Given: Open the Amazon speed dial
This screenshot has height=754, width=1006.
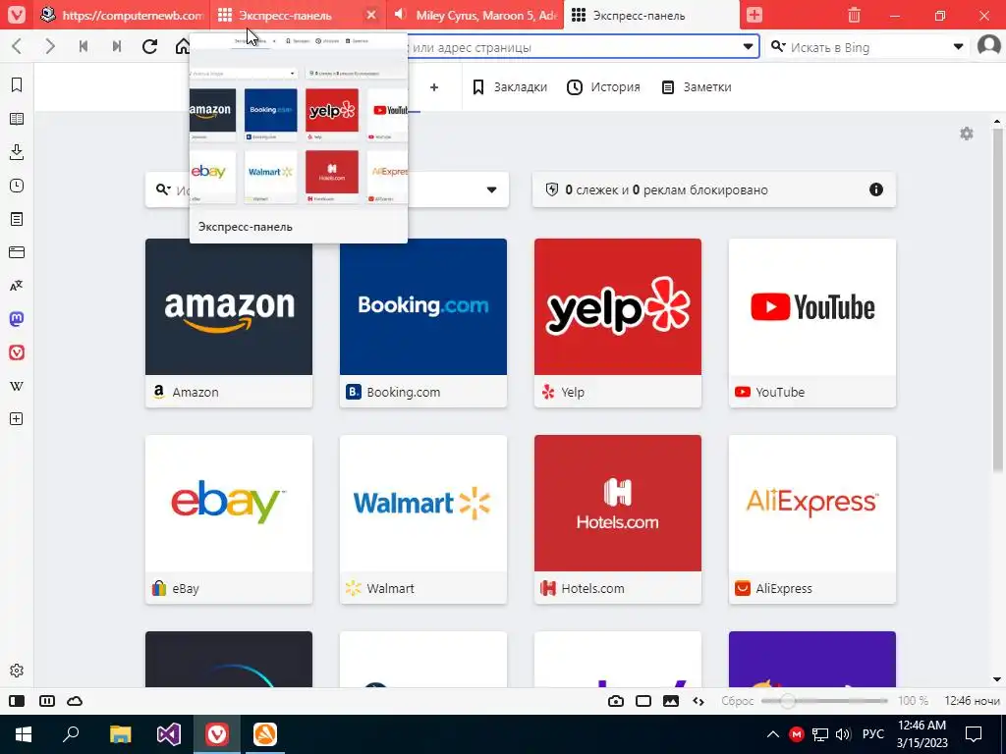Looking at the screenshot, I should tap(229, 322).
